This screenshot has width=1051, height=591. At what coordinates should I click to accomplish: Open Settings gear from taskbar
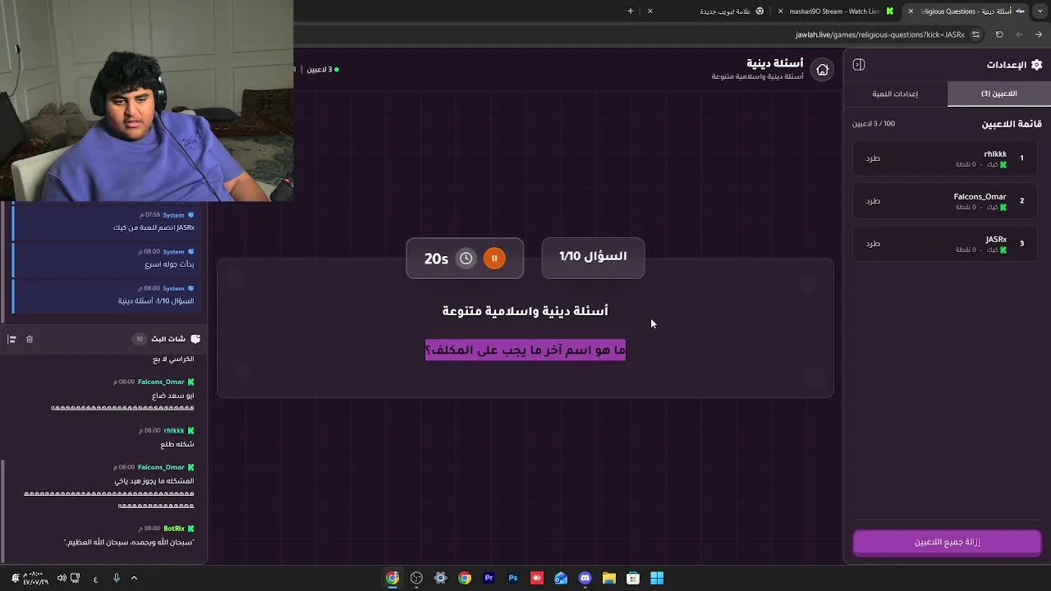[441, 579]
